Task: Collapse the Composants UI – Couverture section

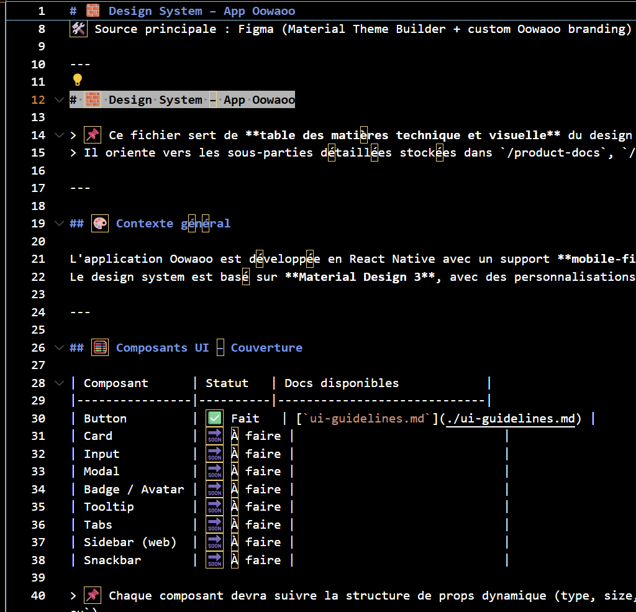Action: pos(59,348)
